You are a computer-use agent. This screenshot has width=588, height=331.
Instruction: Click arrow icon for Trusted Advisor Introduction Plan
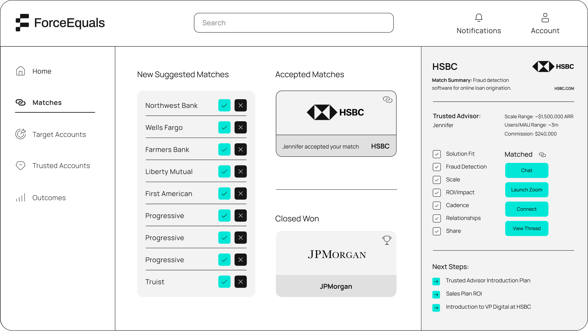(436, 281)
